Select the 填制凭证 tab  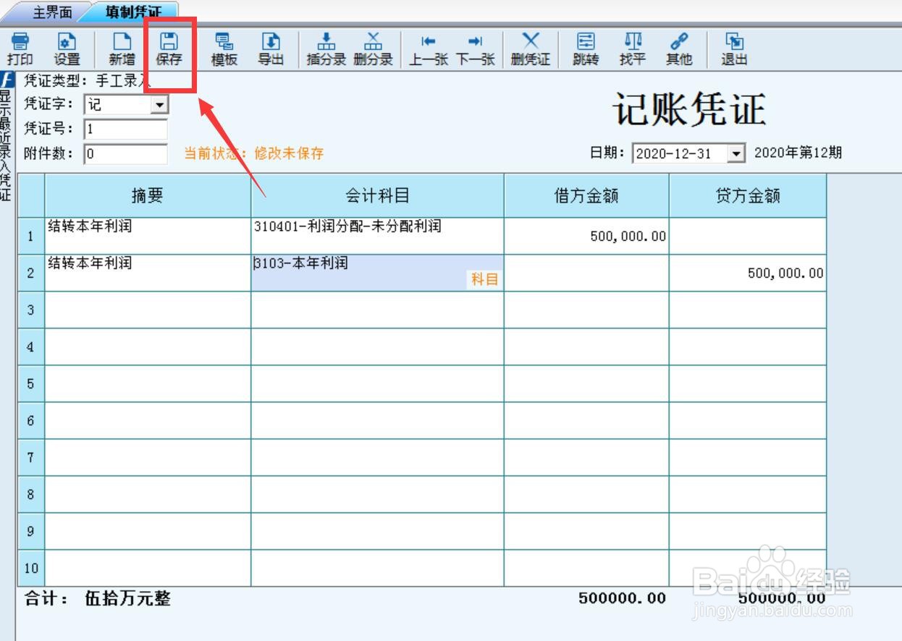click(x=133, y=12)
